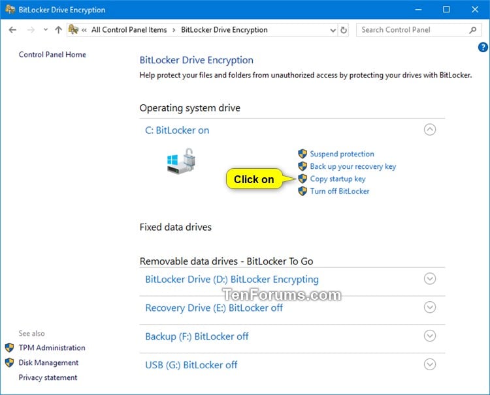
Task: Go up one folder level
Action: coord(58,30)
